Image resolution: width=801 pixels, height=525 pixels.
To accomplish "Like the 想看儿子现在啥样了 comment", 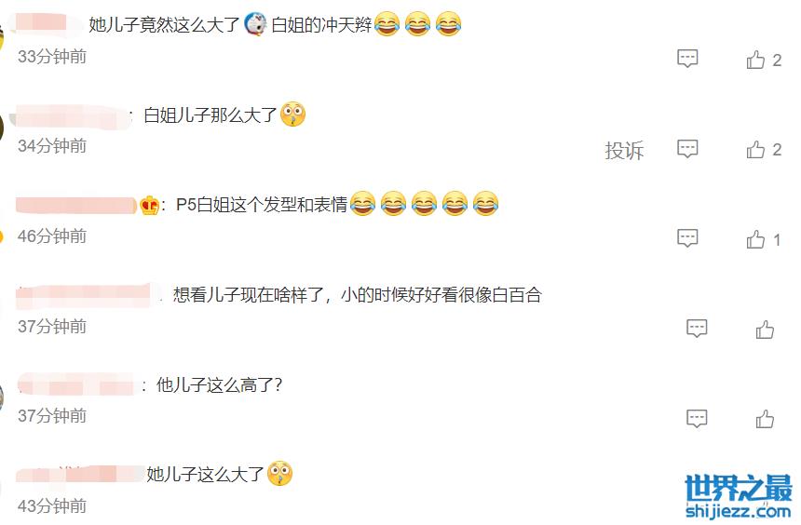I will (x=765, y=330).
